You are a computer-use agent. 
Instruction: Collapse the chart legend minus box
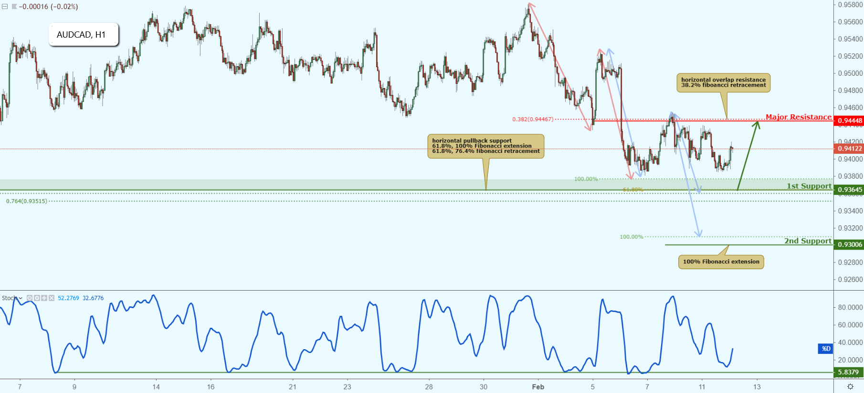coord(5,7)
